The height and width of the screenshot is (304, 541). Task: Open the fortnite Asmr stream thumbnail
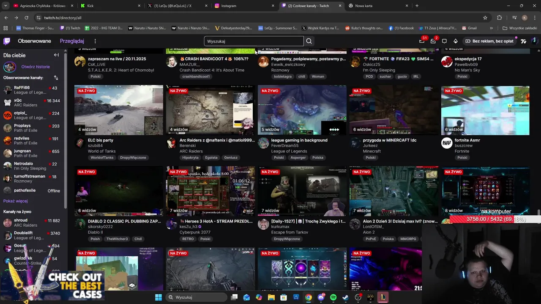tap(485, 110)
